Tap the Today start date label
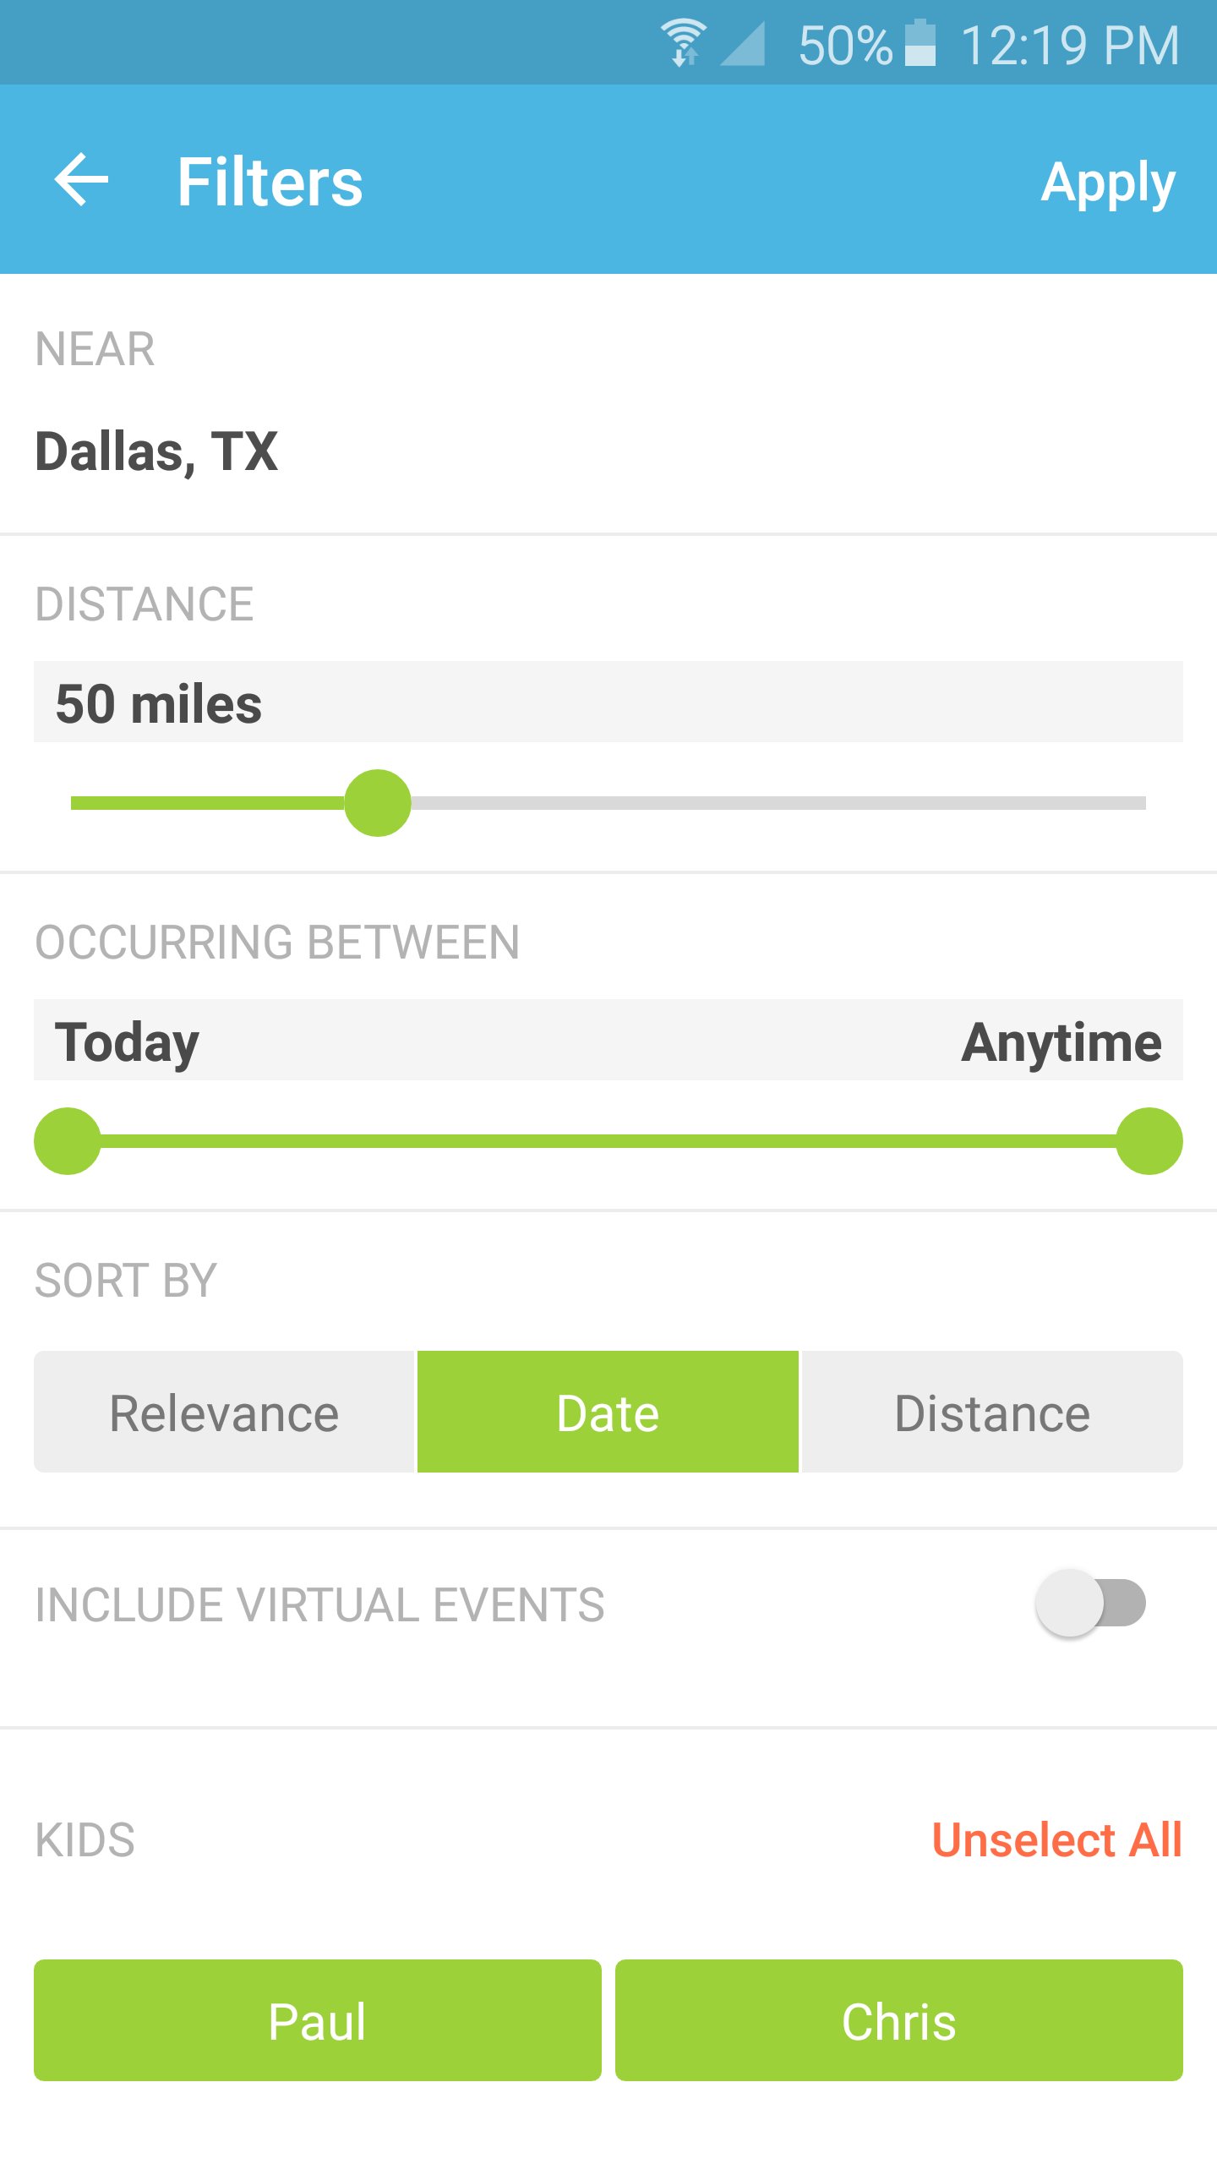 127,1041
